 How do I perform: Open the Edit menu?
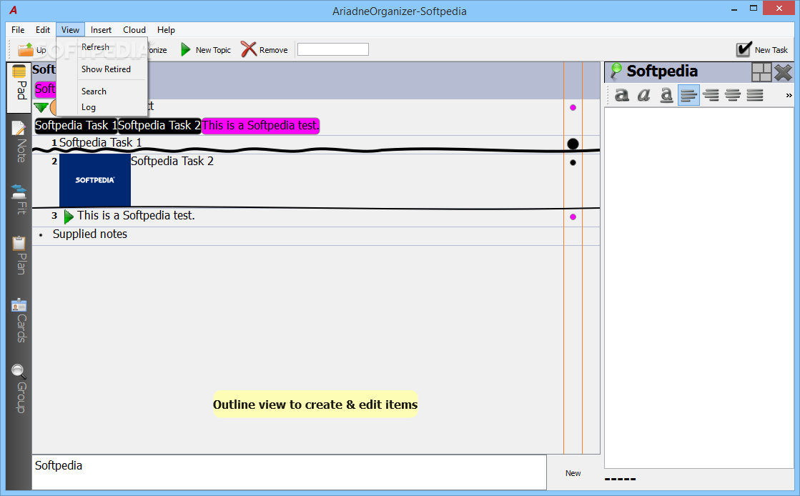43,29
